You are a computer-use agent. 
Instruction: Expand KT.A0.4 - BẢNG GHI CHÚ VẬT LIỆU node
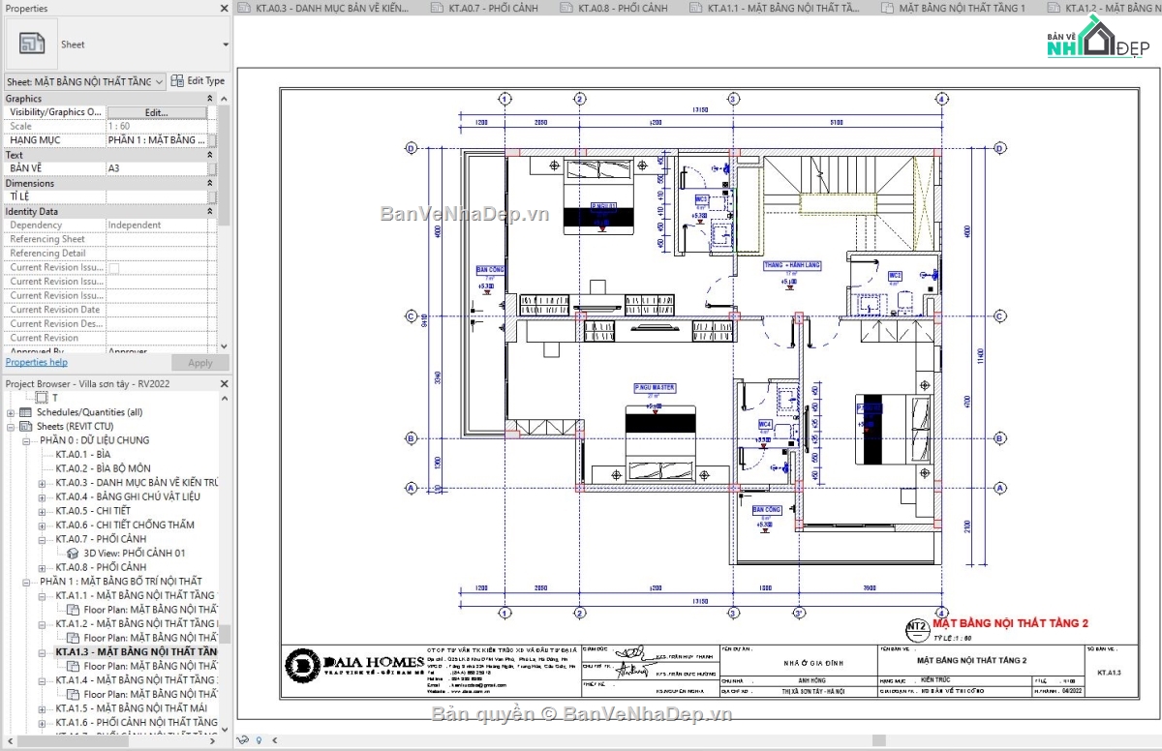click(x=42, y=496)
